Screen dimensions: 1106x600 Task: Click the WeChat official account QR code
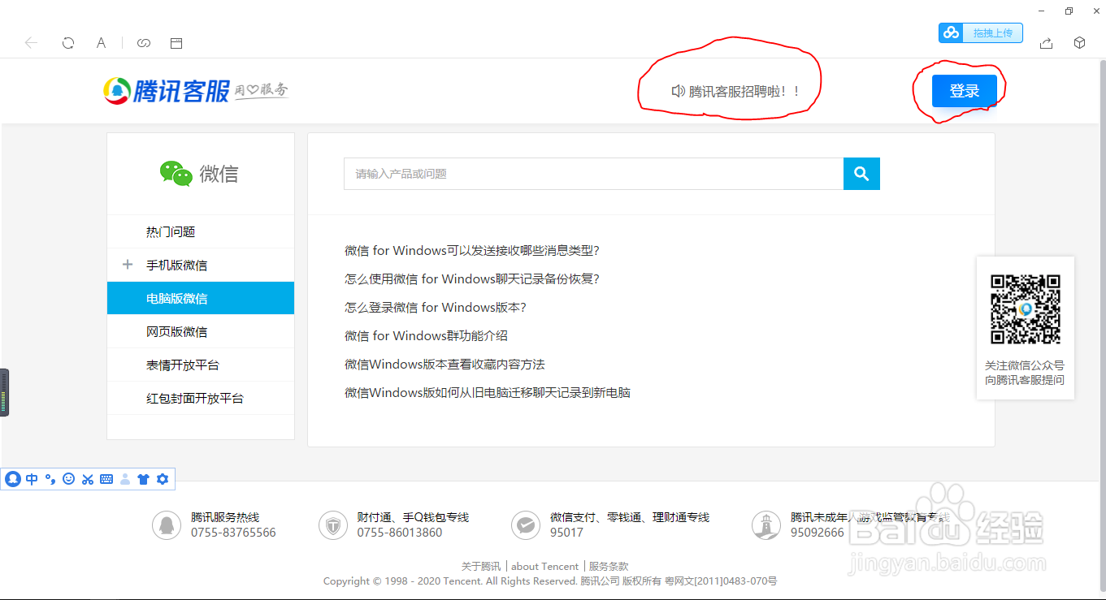pyautogui.click(x=1026, y=309)
